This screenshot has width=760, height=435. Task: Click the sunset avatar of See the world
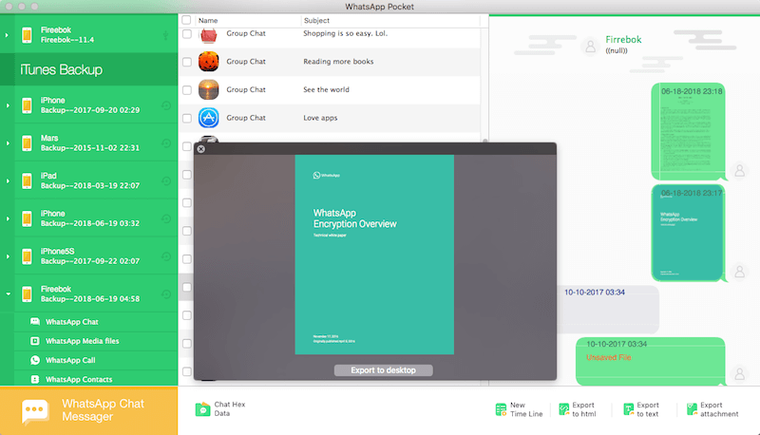coord(208,89)
